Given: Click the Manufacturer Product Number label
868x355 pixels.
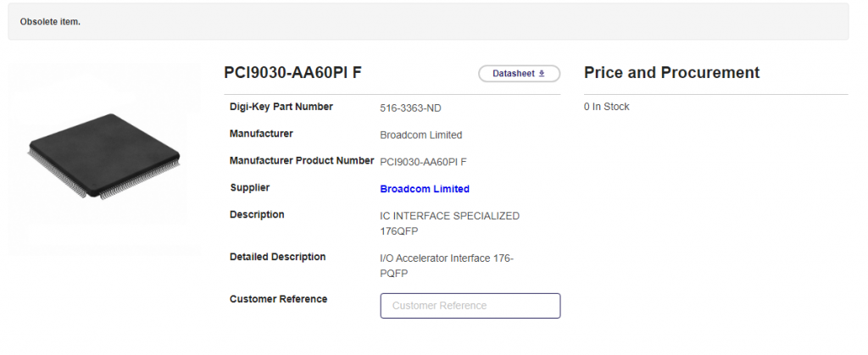Looking at the screenshot, I should [x=302, y=160].
